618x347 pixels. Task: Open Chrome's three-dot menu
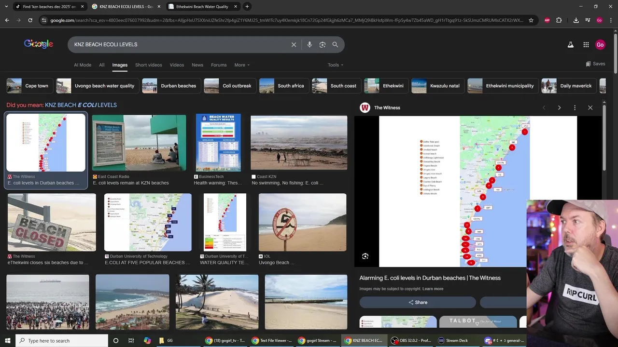click(611, 20)
